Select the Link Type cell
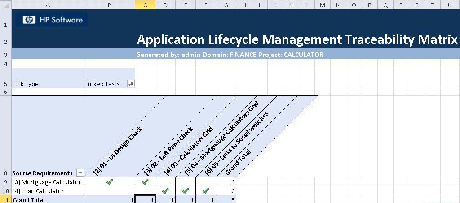The height and width of the screenshot is (203, 460). tap(48, 78)
